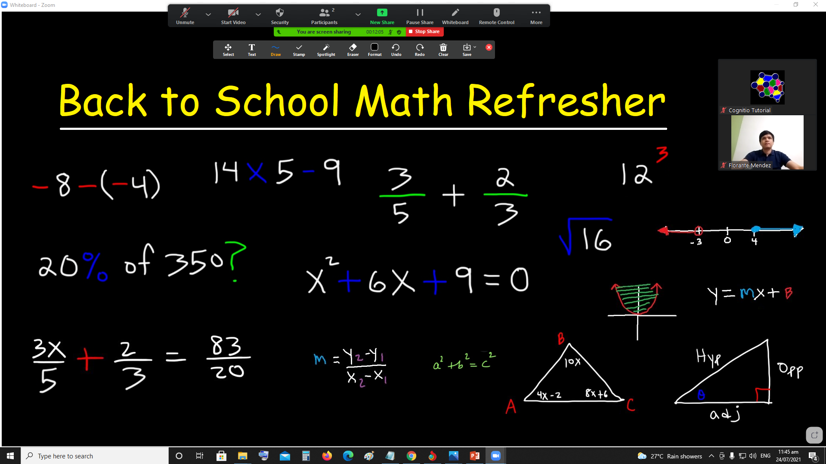Click the ENG language indicator
The image size is (826, 464).
pyautogui.click(x=765, y=456)
